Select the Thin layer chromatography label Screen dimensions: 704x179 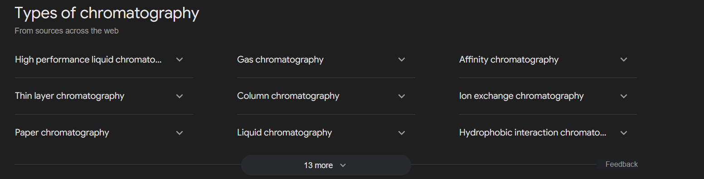click(69, 96)
